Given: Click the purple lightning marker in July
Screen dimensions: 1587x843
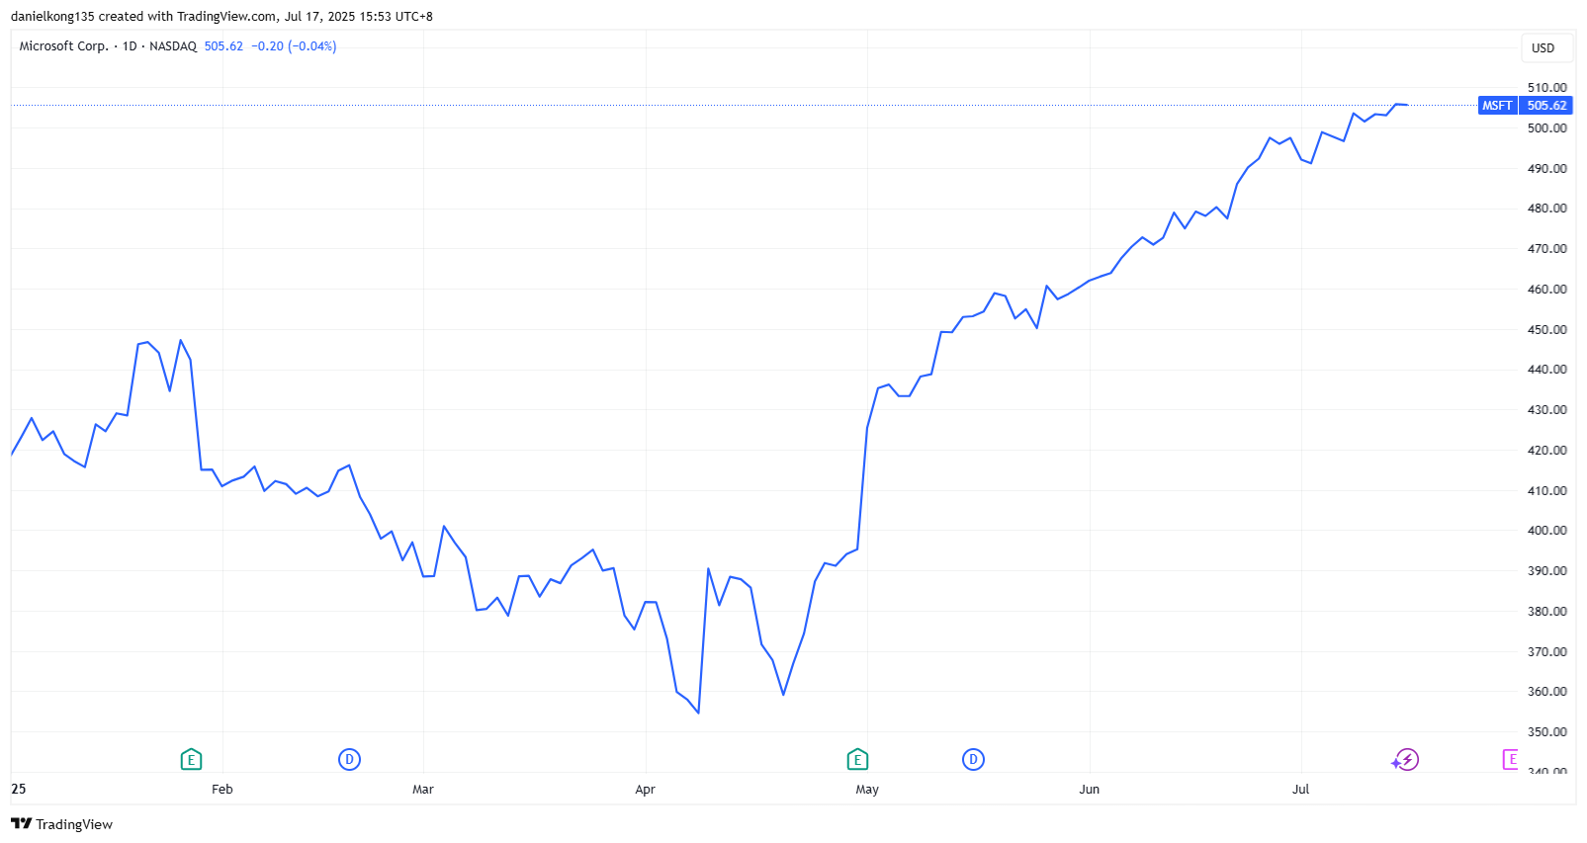Looking at the screenshot, I should click(1406, 759).
